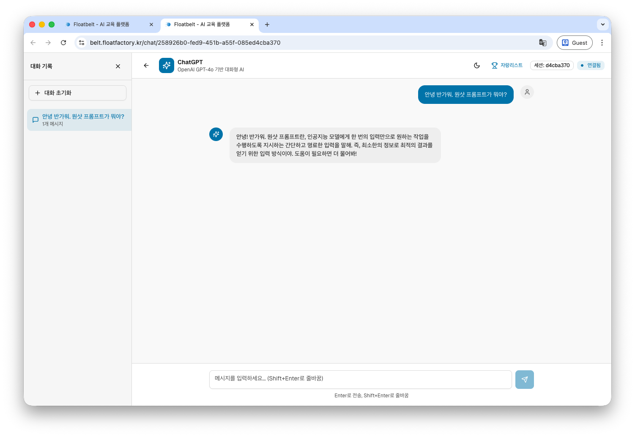Toggle dark mode with the moon icon
The width and height of the screenshot is (635, 437).
477,65
